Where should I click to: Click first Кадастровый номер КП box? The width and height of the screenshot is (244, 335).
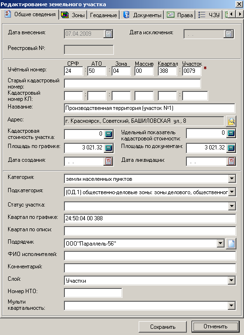point(73,96)
